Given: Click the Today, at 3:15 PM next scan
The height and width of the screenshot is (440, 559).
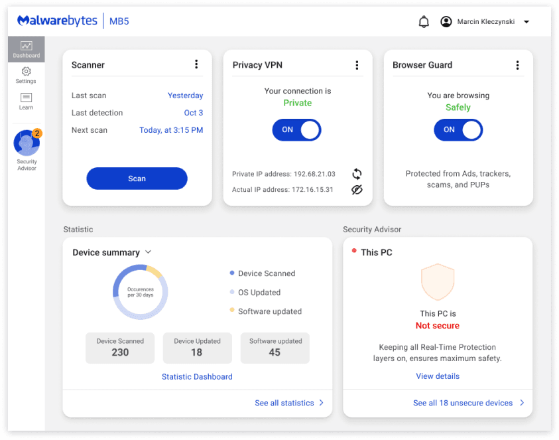Looking at the screenshot, I should 171,130.
